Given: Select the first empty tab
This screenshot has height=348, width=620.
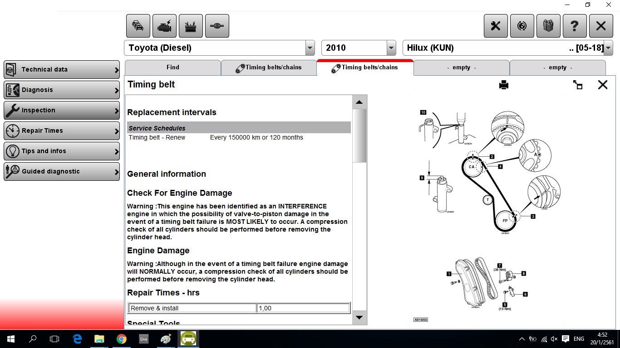Looking at the screenshot, I should pos(462,68).
